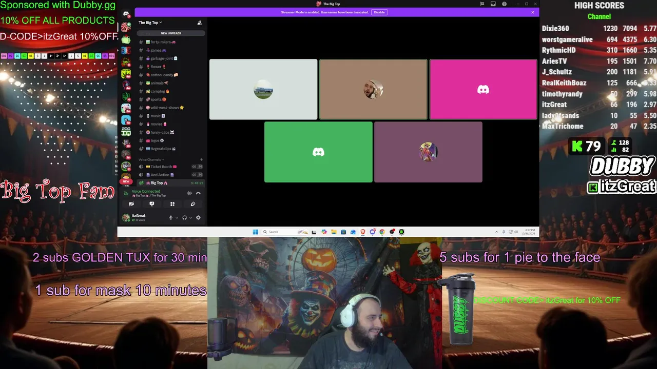Select the light grey airplane avatar tile

coord(263,90)
